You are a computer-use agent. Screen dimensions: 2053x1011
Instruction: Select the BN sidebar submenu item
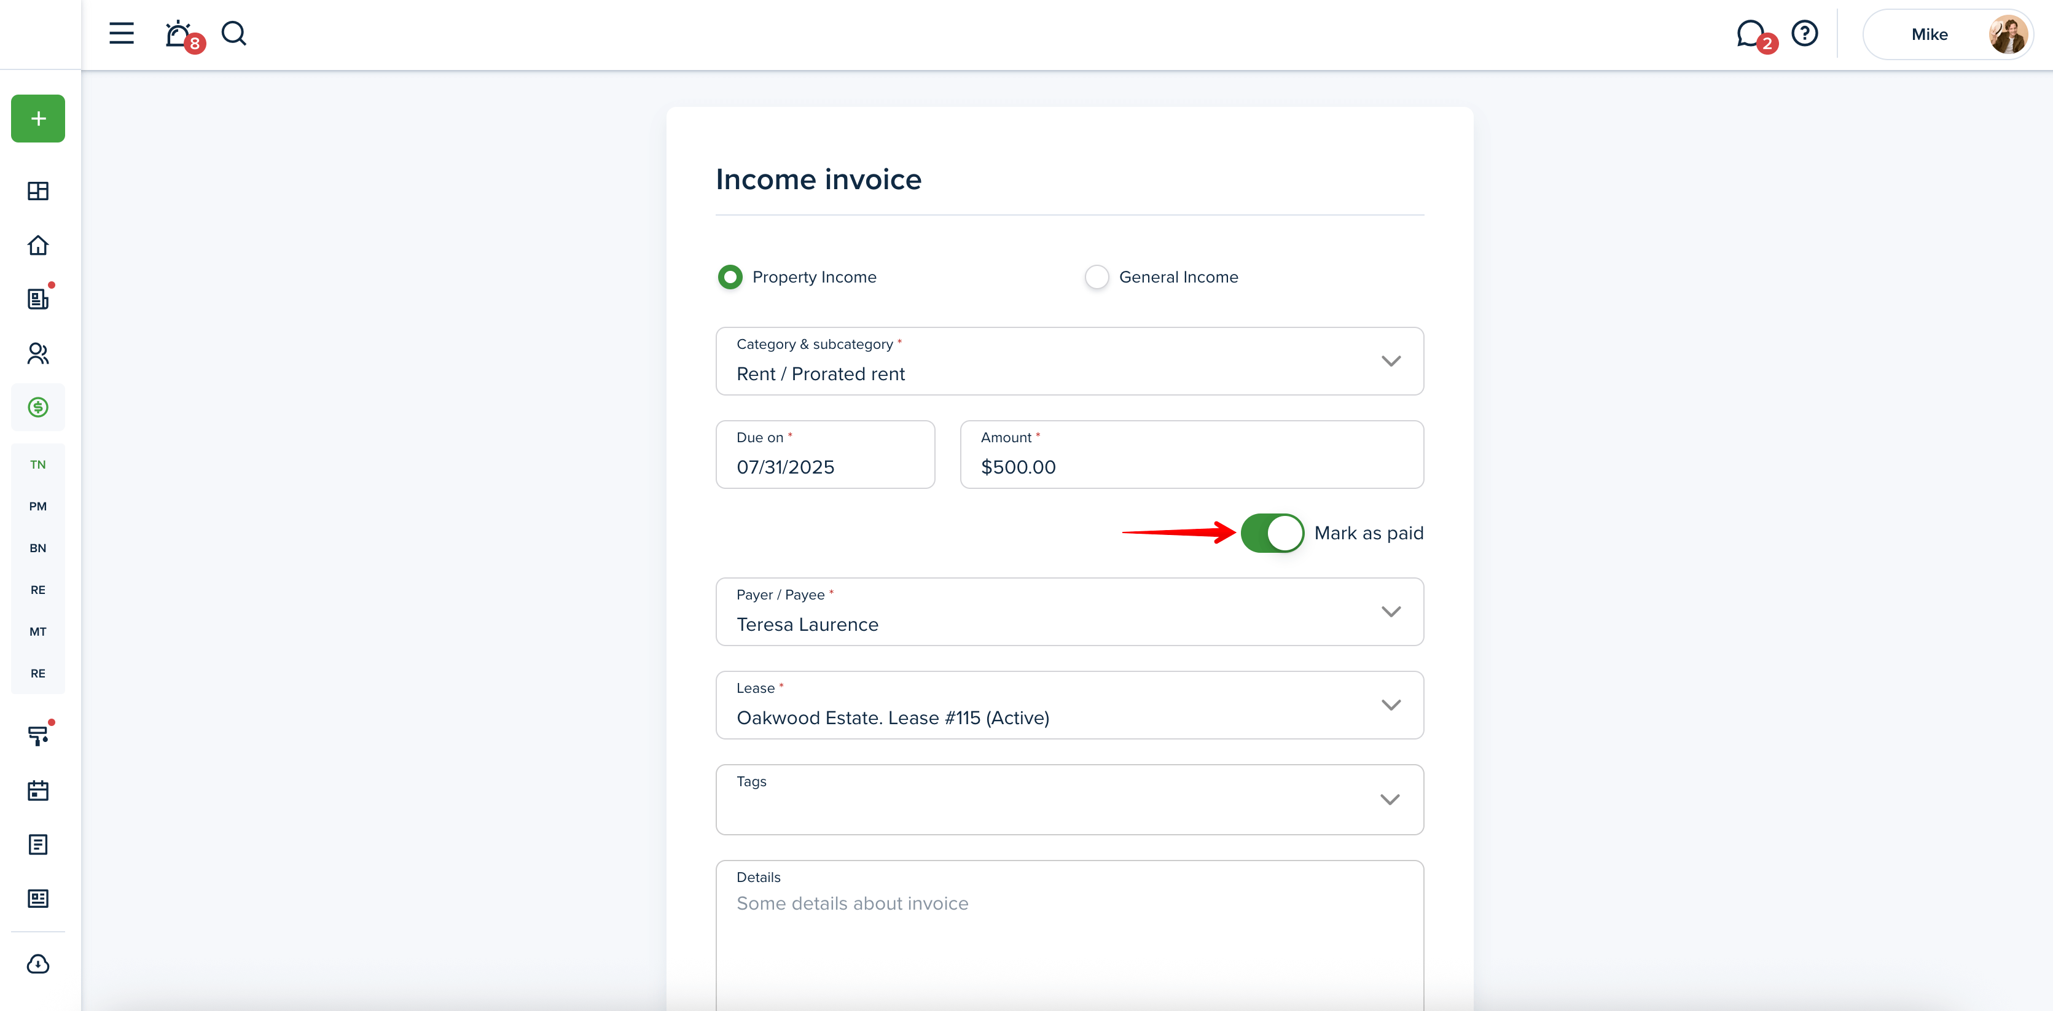[x=38, y=548]
